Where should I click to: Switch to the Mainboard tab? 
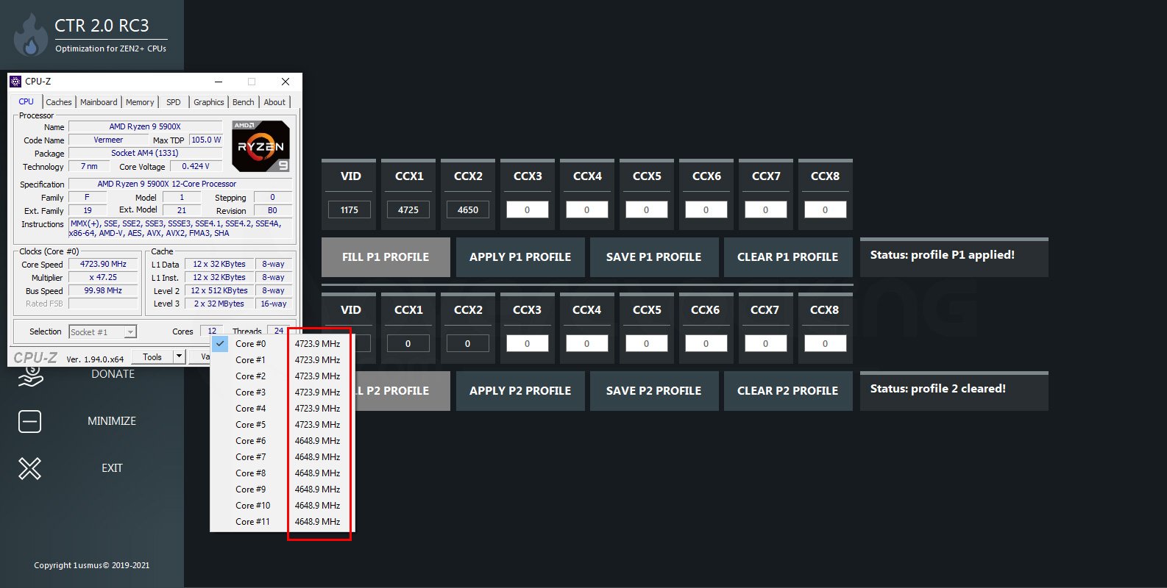(99, 102)
